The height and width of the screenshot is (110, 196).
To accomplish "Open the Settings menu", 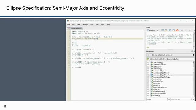I will (x=85, y=24).
